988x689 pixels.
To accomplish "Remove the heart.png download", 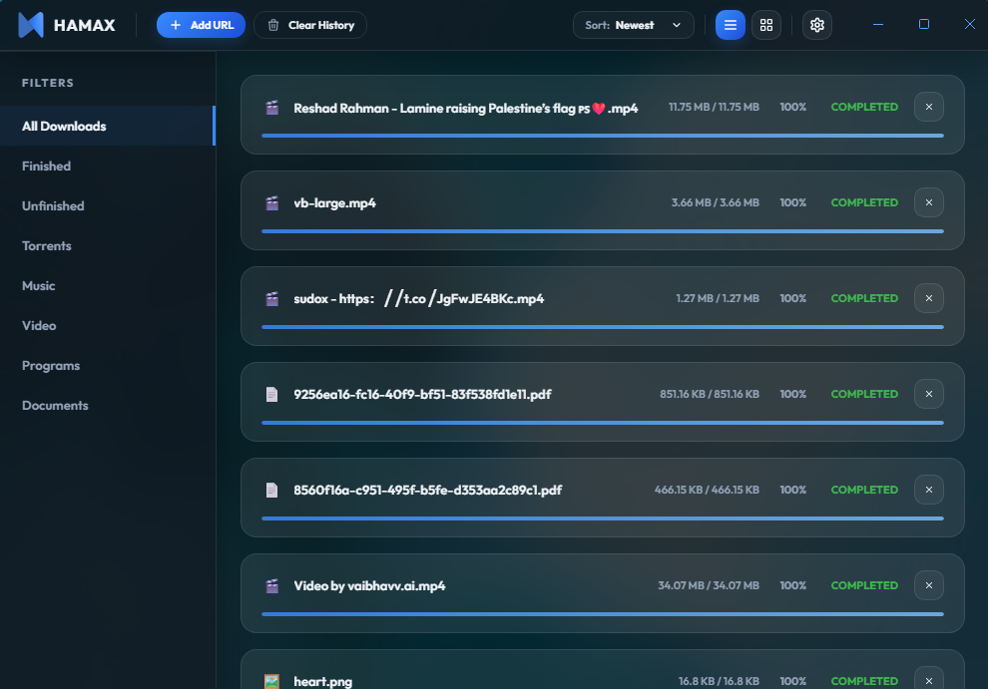I will pyautogui.click(x=929, y=680).
